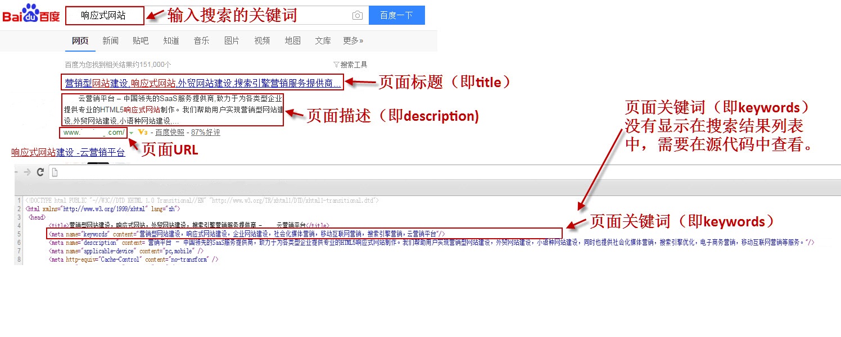Screen dimensions: 841x337
Task: Select the 网页 tab
Action: pos(80,40)
